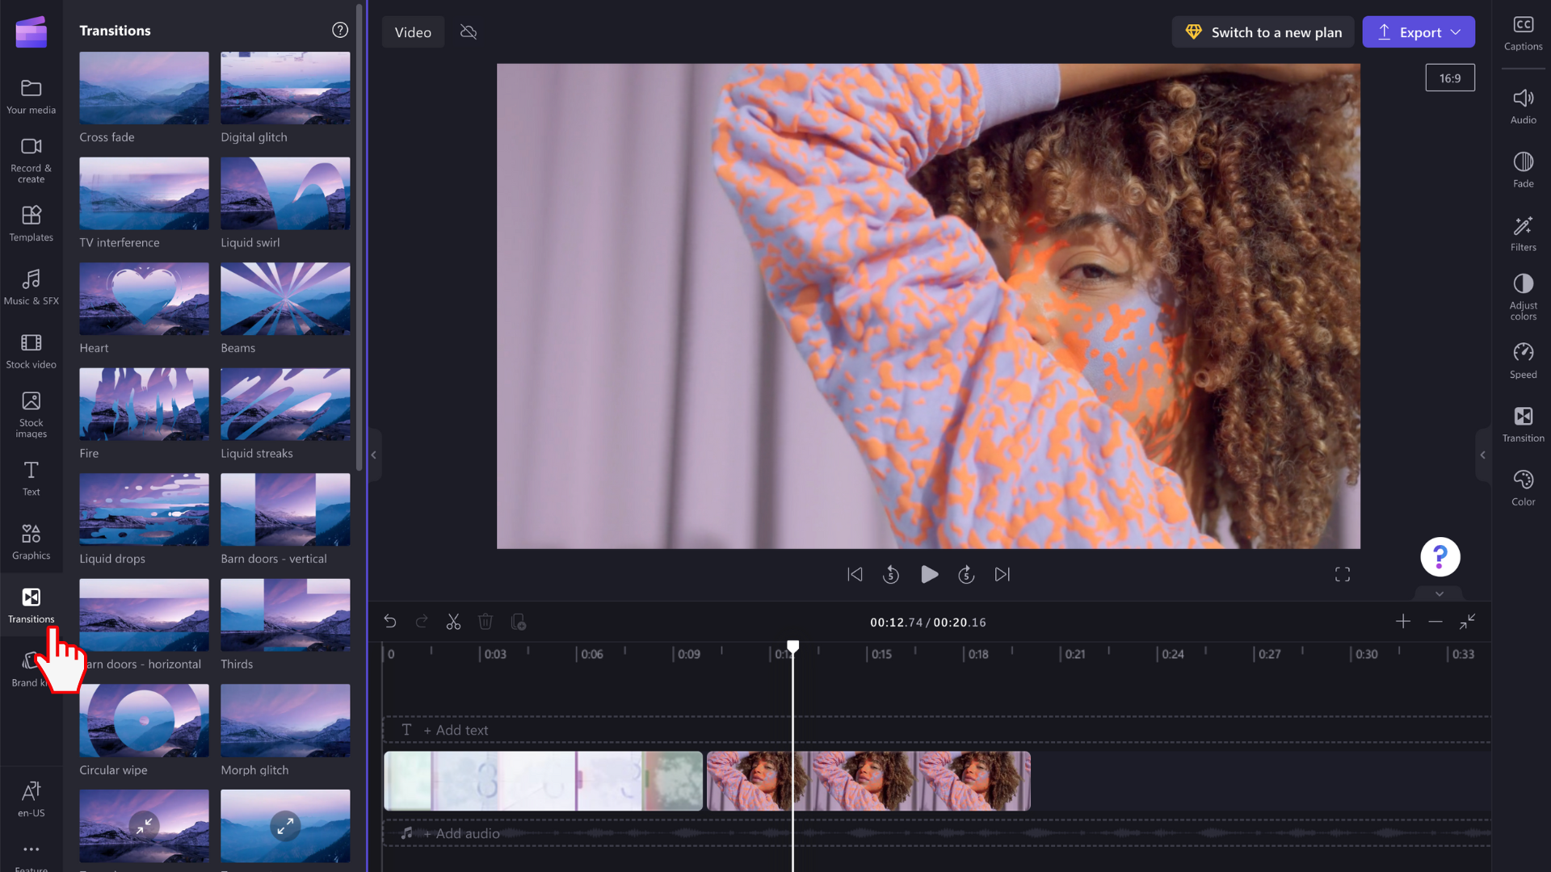
Task: Toggle fullscreen preview mode
Action: coord(1343,575)
